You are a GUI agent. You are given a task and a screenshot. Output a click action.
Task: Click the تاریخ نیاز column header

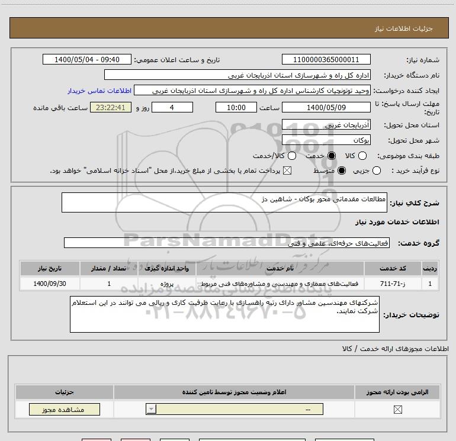coord(50,268)
